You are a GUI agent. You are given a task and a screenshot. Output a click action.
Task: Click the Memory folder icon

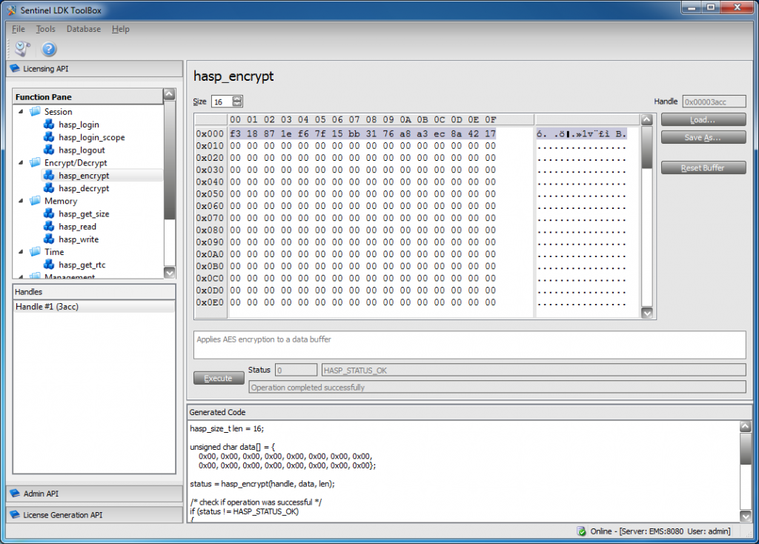tap(35, 201)
